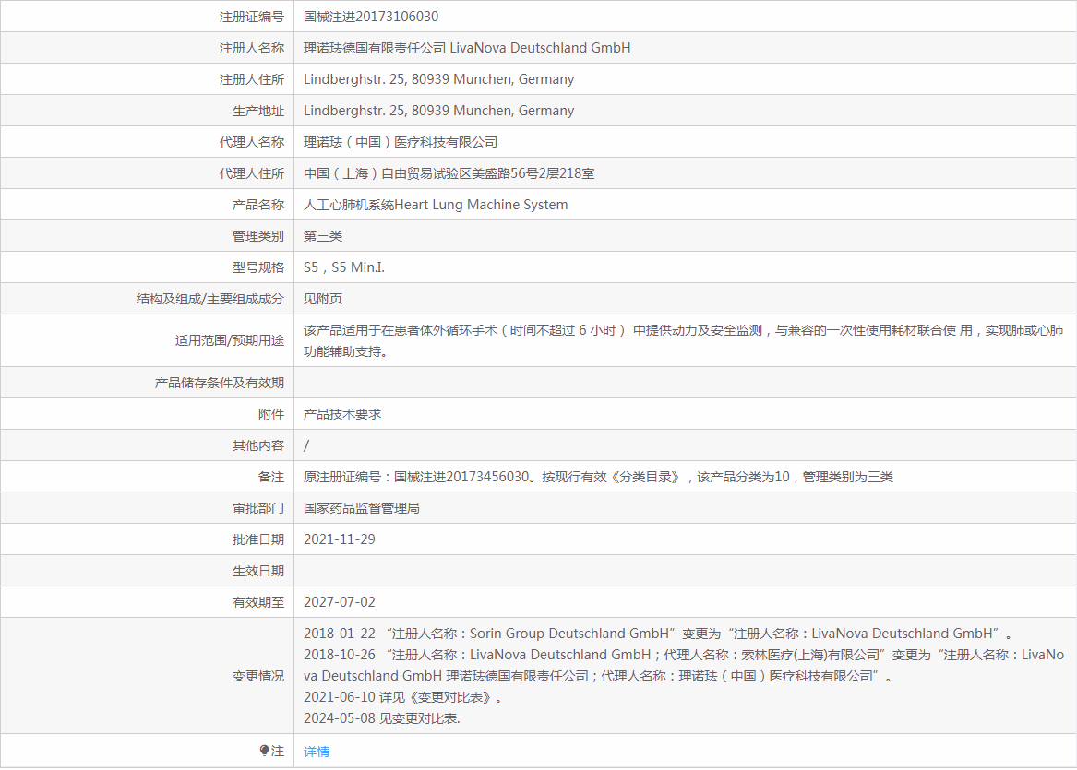Select model value S5，S5 Min.I.
The image size is (1077, 770).
(x=344, y=267)
